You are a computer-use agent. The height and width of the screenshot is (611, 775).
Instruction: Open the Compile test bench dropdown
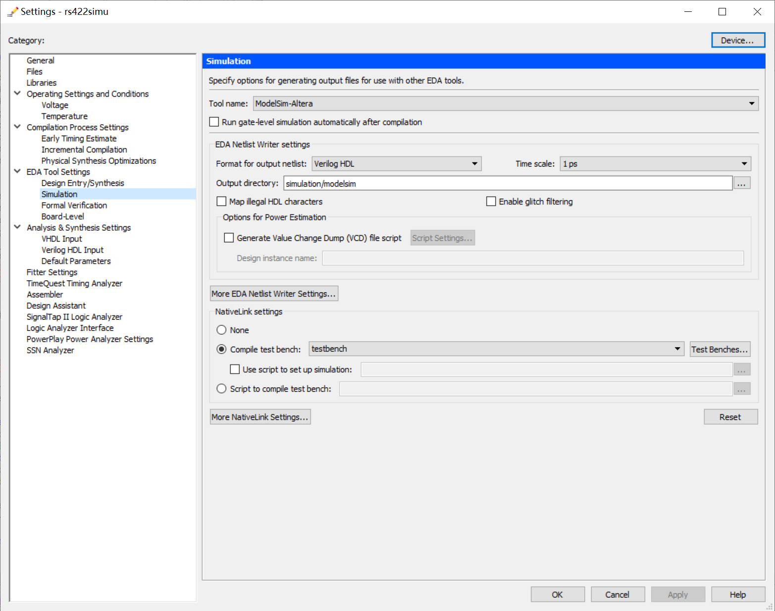click(x=496, y=349)
